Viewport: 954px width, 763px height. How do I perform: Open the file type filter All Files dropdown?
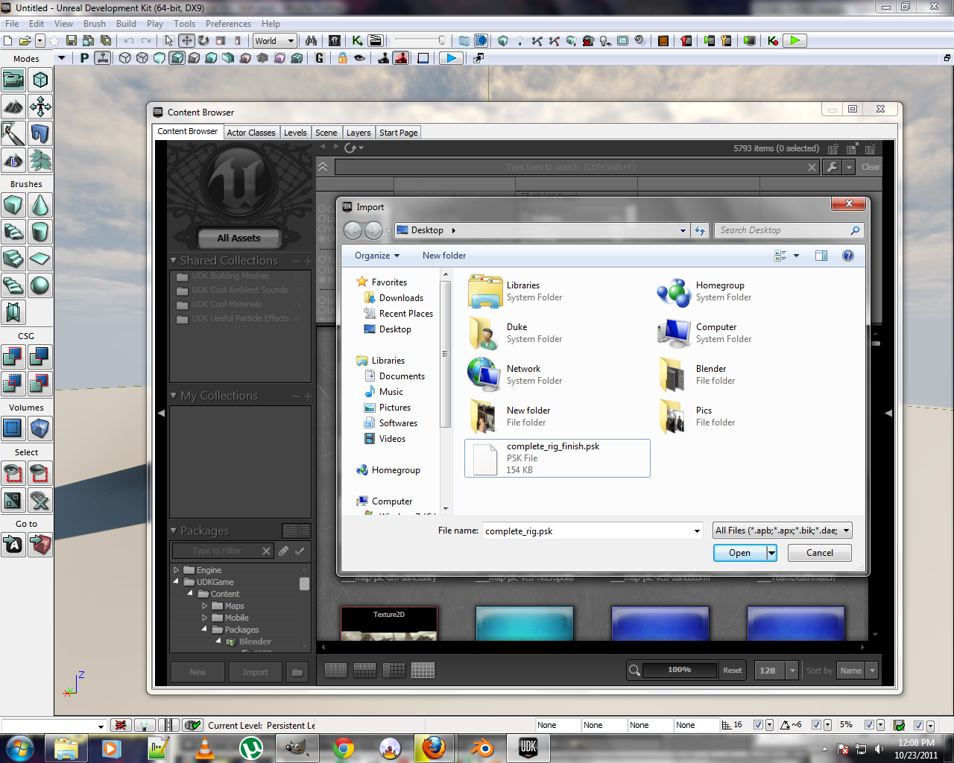point(783,531)
